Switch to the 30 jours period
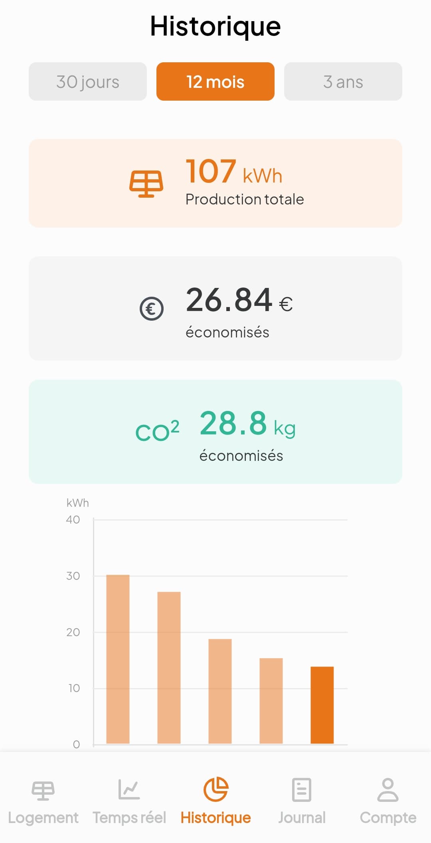The image size is (431, 843). 88,81
